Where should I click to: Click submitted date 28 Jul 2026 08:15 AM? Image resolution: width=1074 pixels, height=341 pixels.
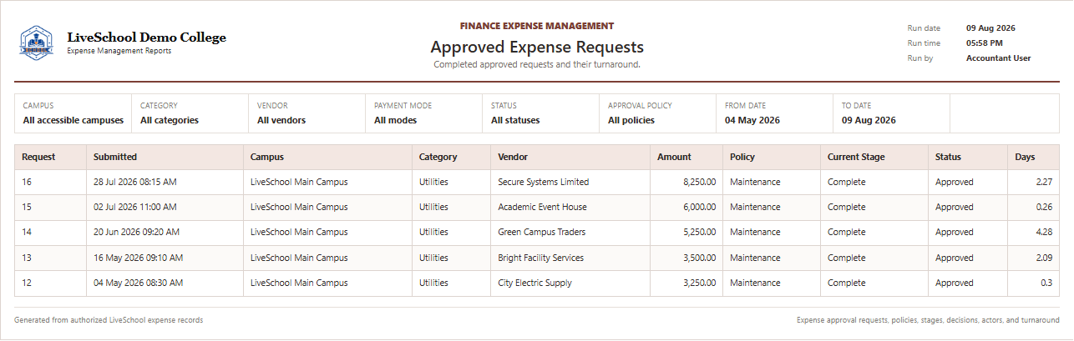[135, 182]
